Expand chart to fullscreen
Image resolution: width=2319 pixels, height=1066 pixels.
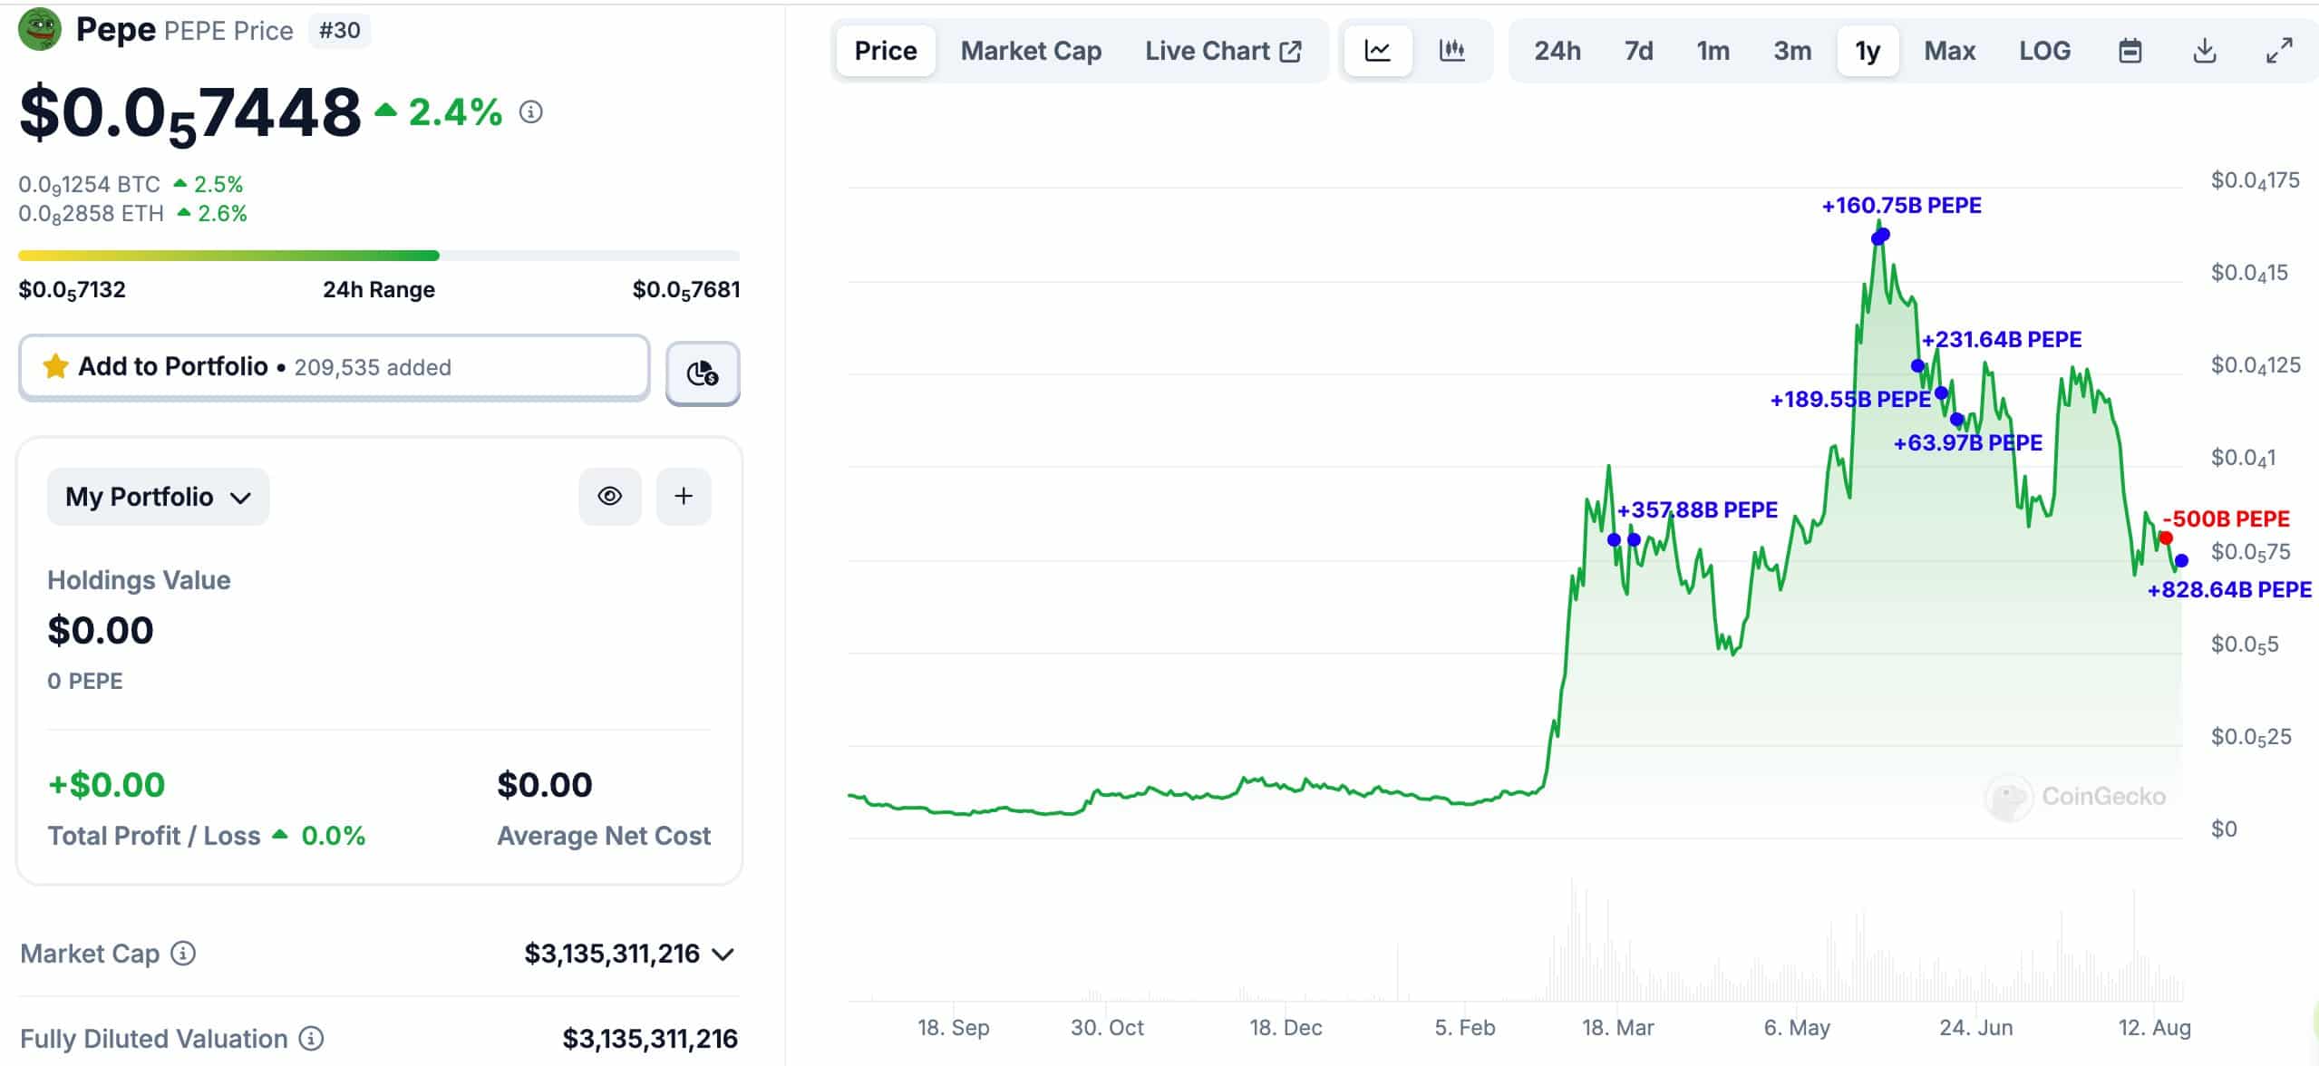(x=2278, y=51)
